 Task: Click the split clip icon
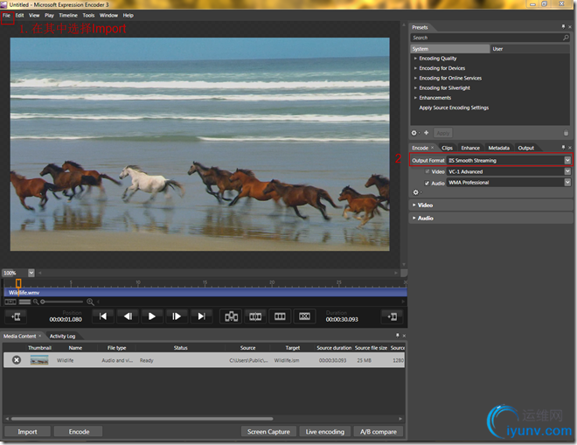tap(255, 316)
